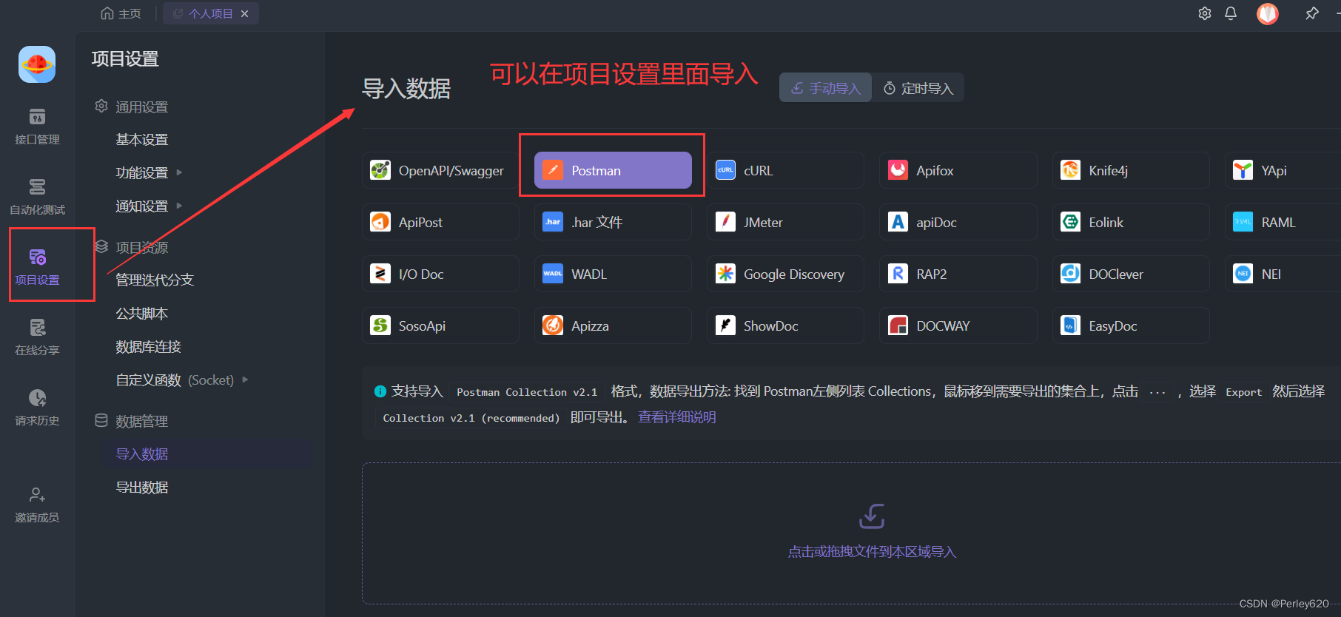Click the DOClever icon
Image resolution: width=1341 pixels, height=617 pixels.
(x=1070, y=274)
